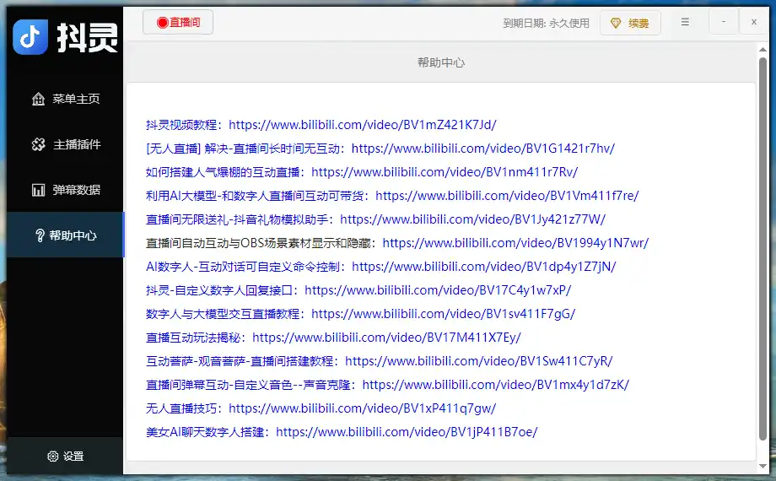Close the 抖灵 window

[753, 23]
